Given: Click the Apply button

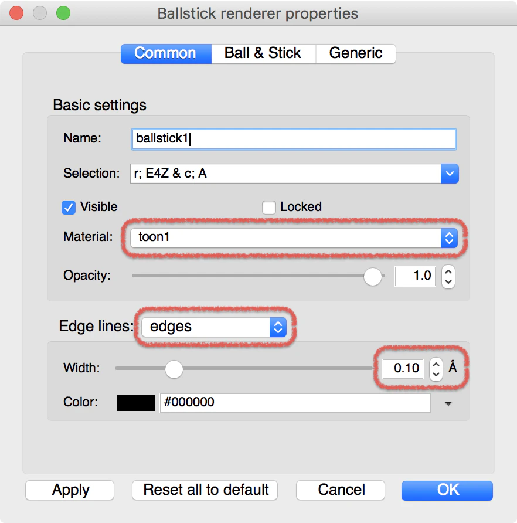Looking at the screenshot, I should [70, 490].
